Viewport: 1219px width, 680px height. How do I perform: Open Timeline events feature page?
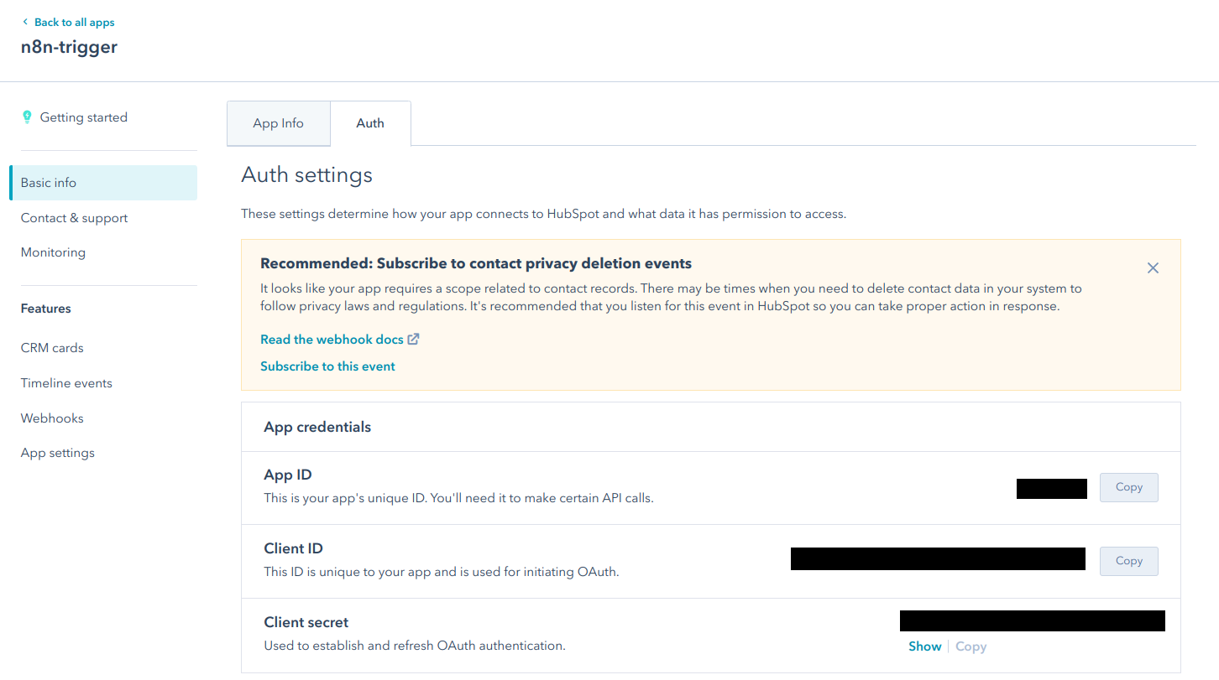[x=66, y=383]
